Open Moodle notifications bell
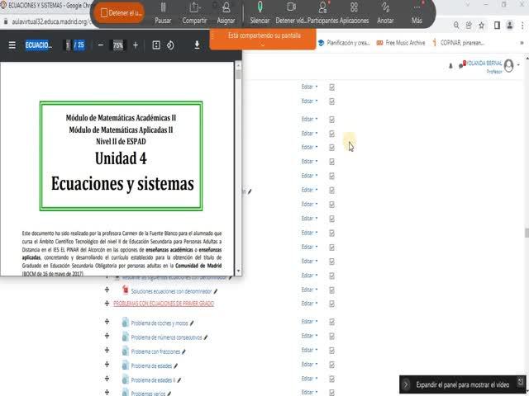Screen dimensions: 529x396 (x=450, y=66)
